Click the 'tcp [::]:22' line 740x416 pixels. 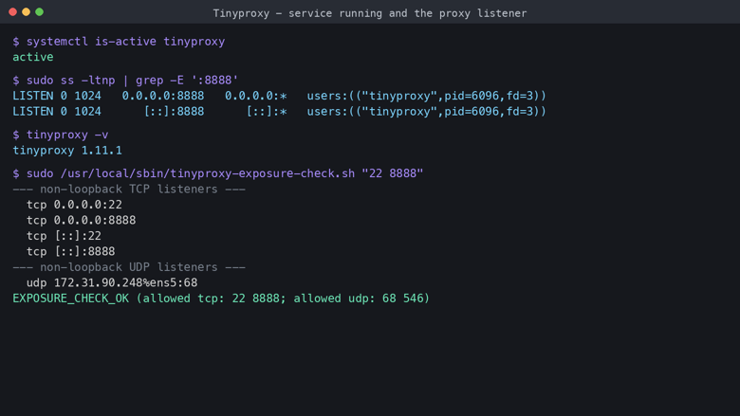64,236
